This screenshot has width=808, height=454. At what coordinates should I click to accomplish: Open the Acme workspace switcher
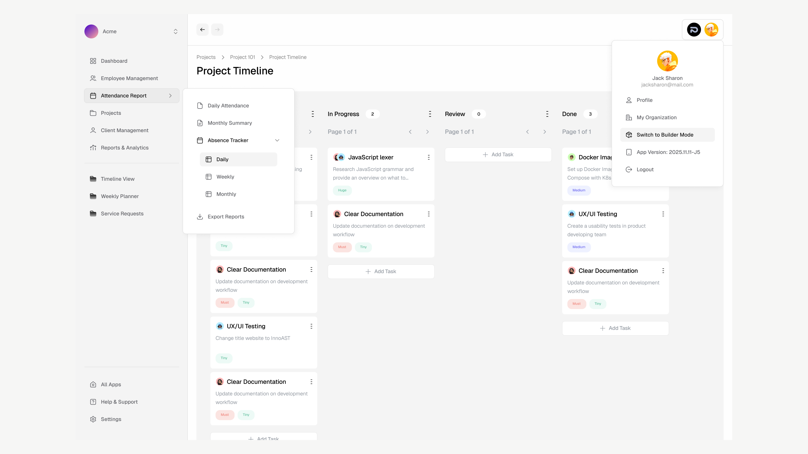pos(175,31)
